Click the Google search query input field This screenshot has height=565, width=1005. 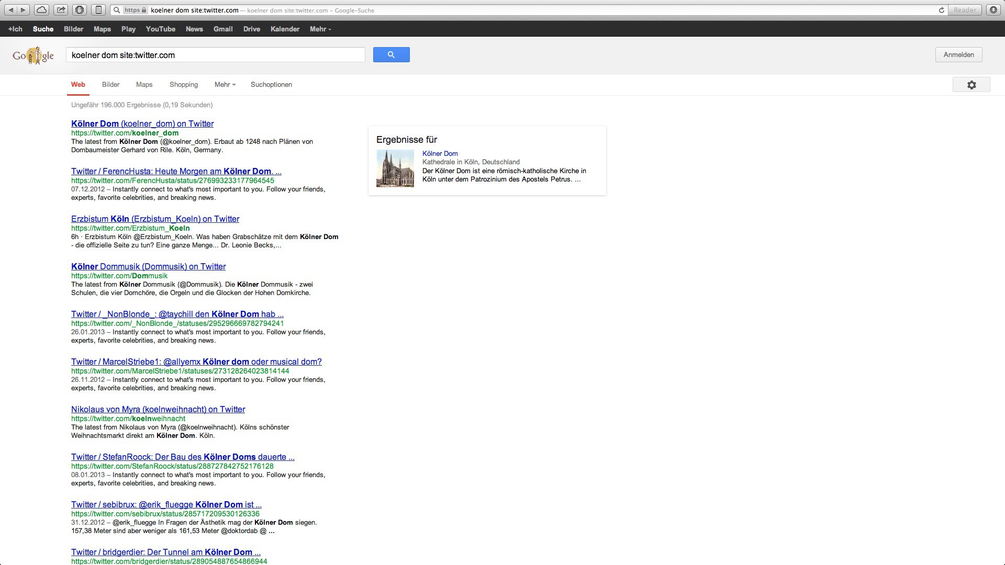pyautogui.click(x=215, y=55)
